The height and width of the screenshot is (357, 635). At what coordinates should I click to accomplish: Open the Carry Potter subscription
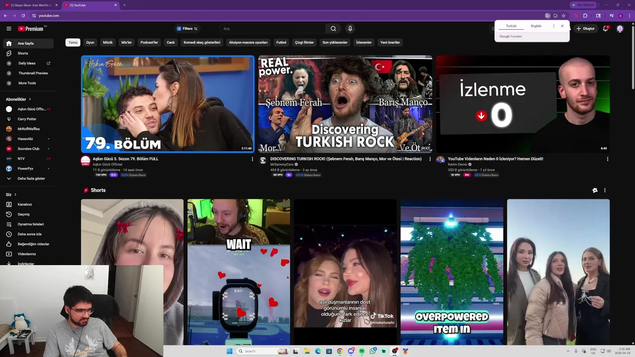tap(27, 119)
